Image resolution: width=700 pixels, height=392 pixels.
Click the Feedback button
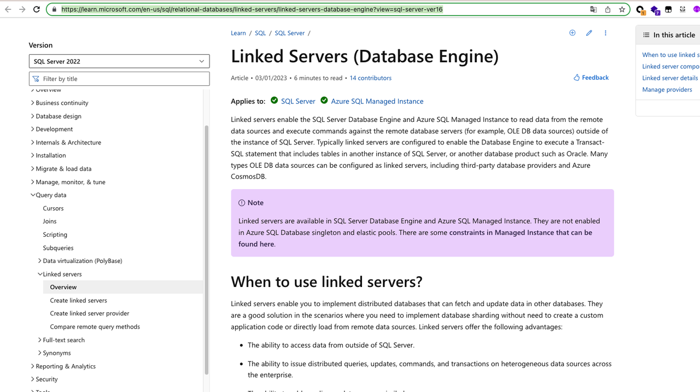pos(591,78)
